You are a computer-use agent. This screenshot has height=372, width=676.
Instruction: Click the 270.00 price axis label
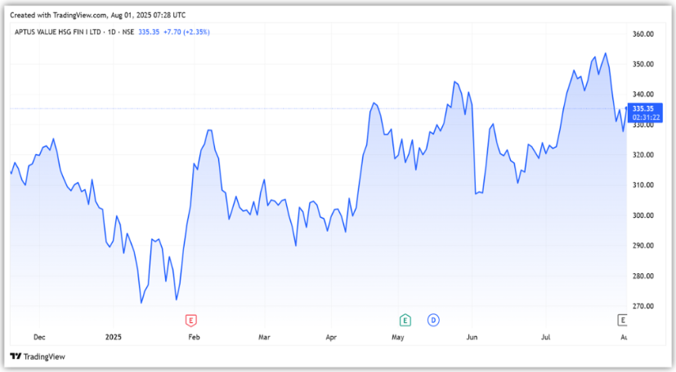coord(643,306)
